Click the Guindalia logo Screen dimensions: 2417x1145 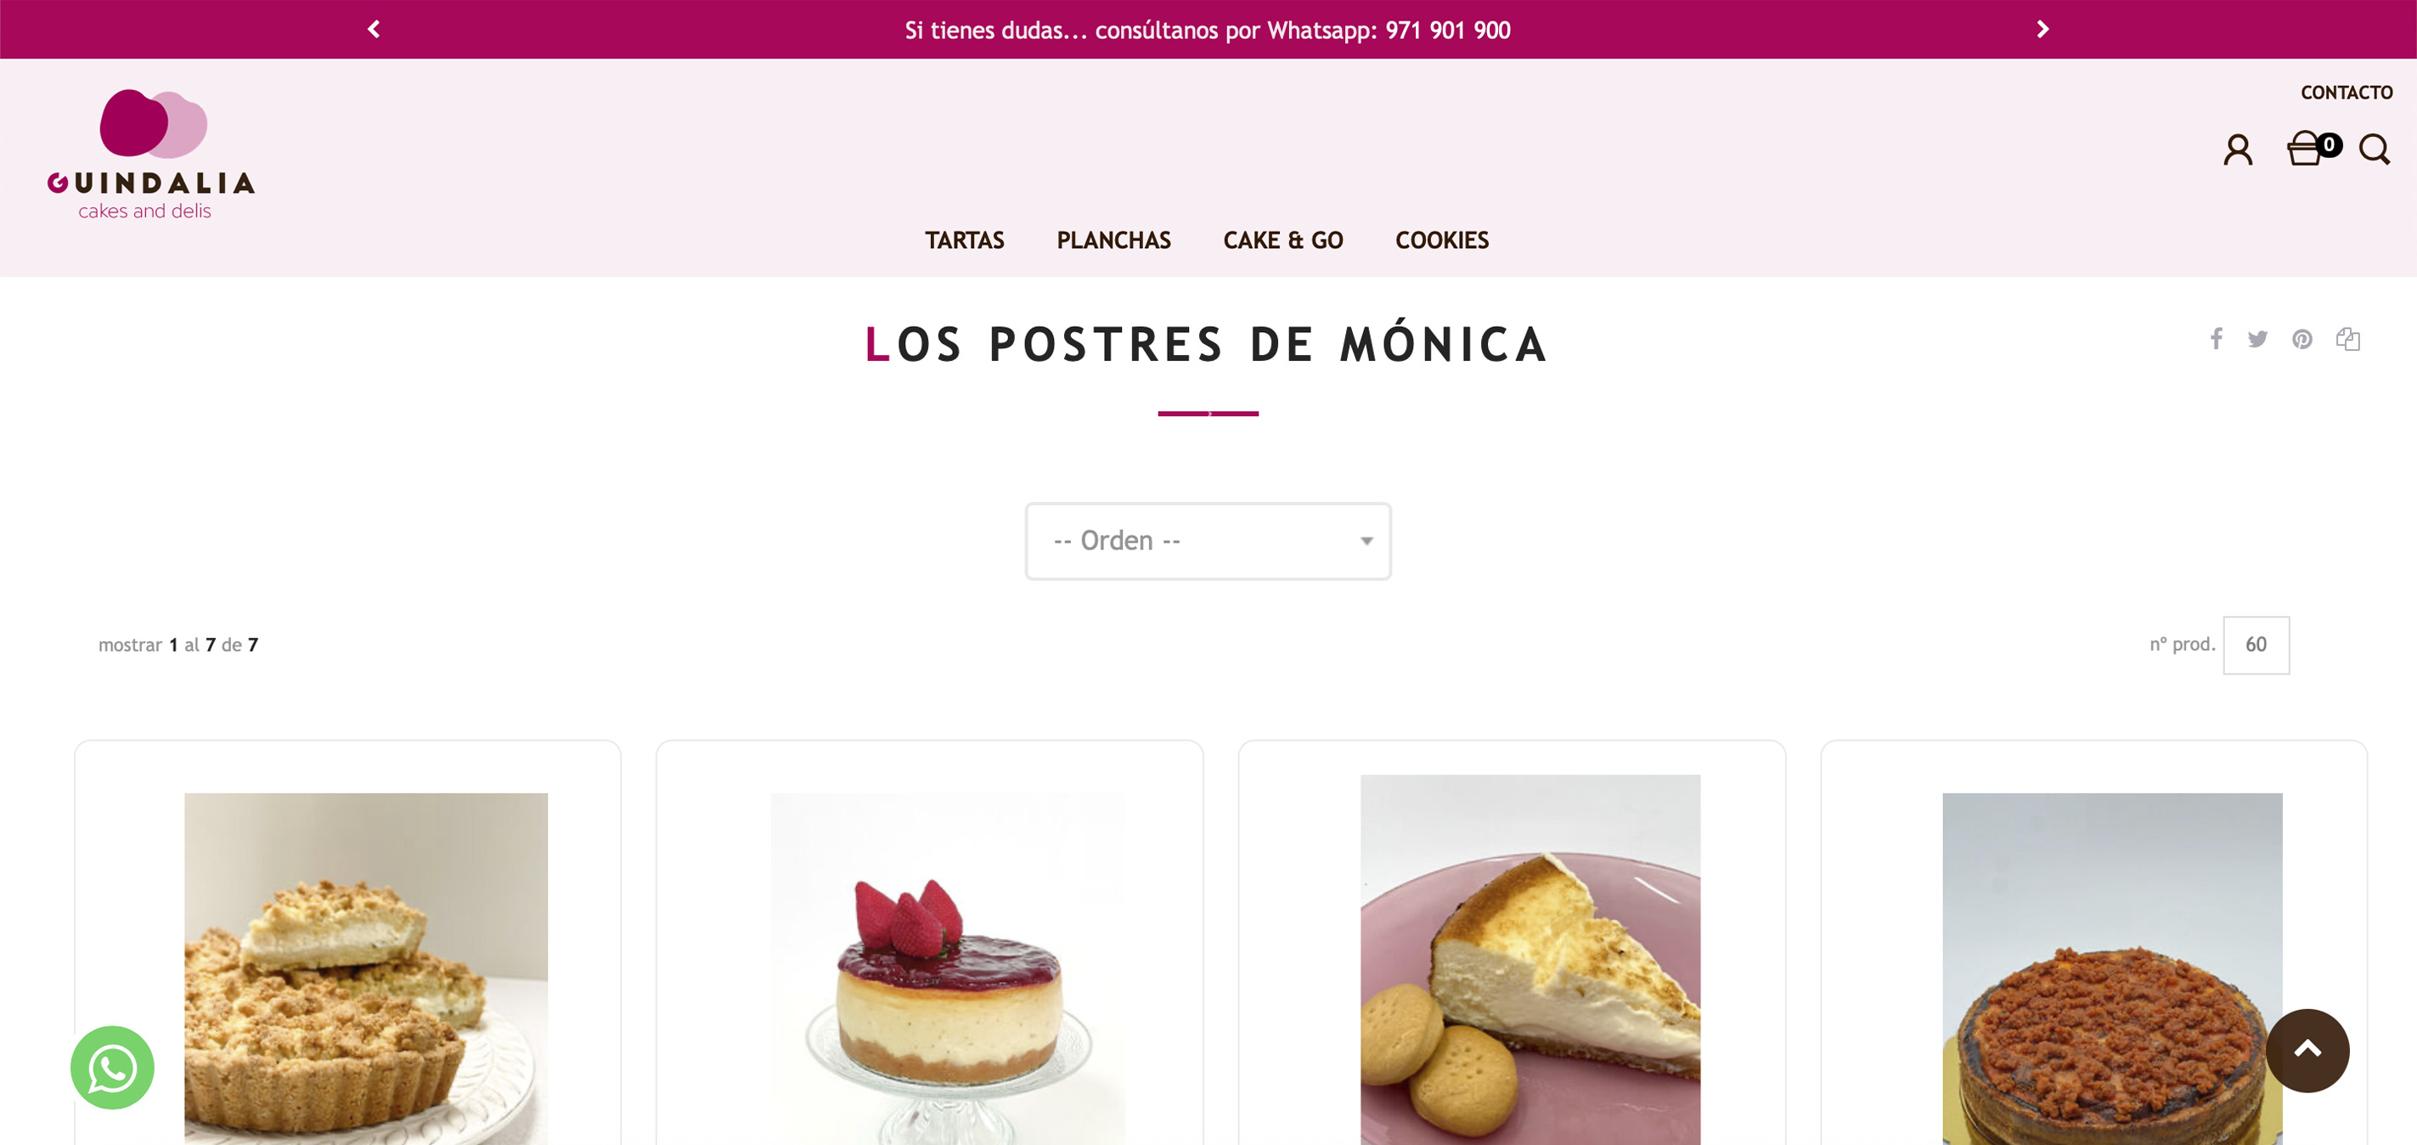(151, 155)
